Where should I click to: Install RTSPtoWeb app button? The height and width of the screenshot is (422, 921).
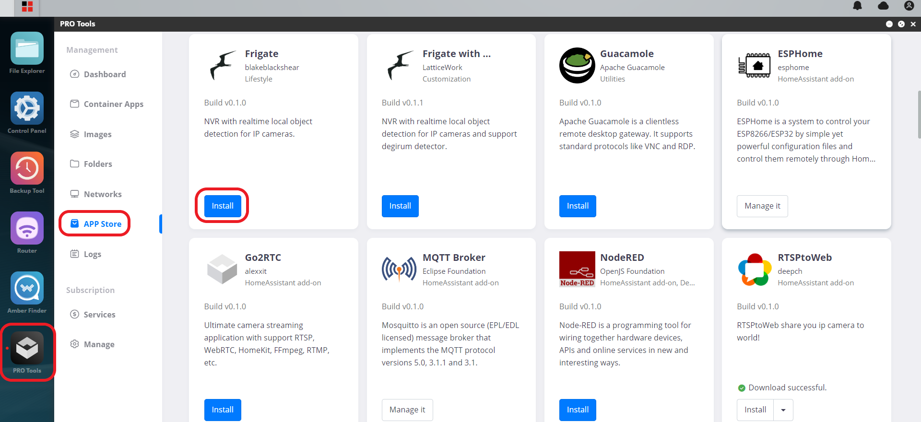click(x=755, y=410)
